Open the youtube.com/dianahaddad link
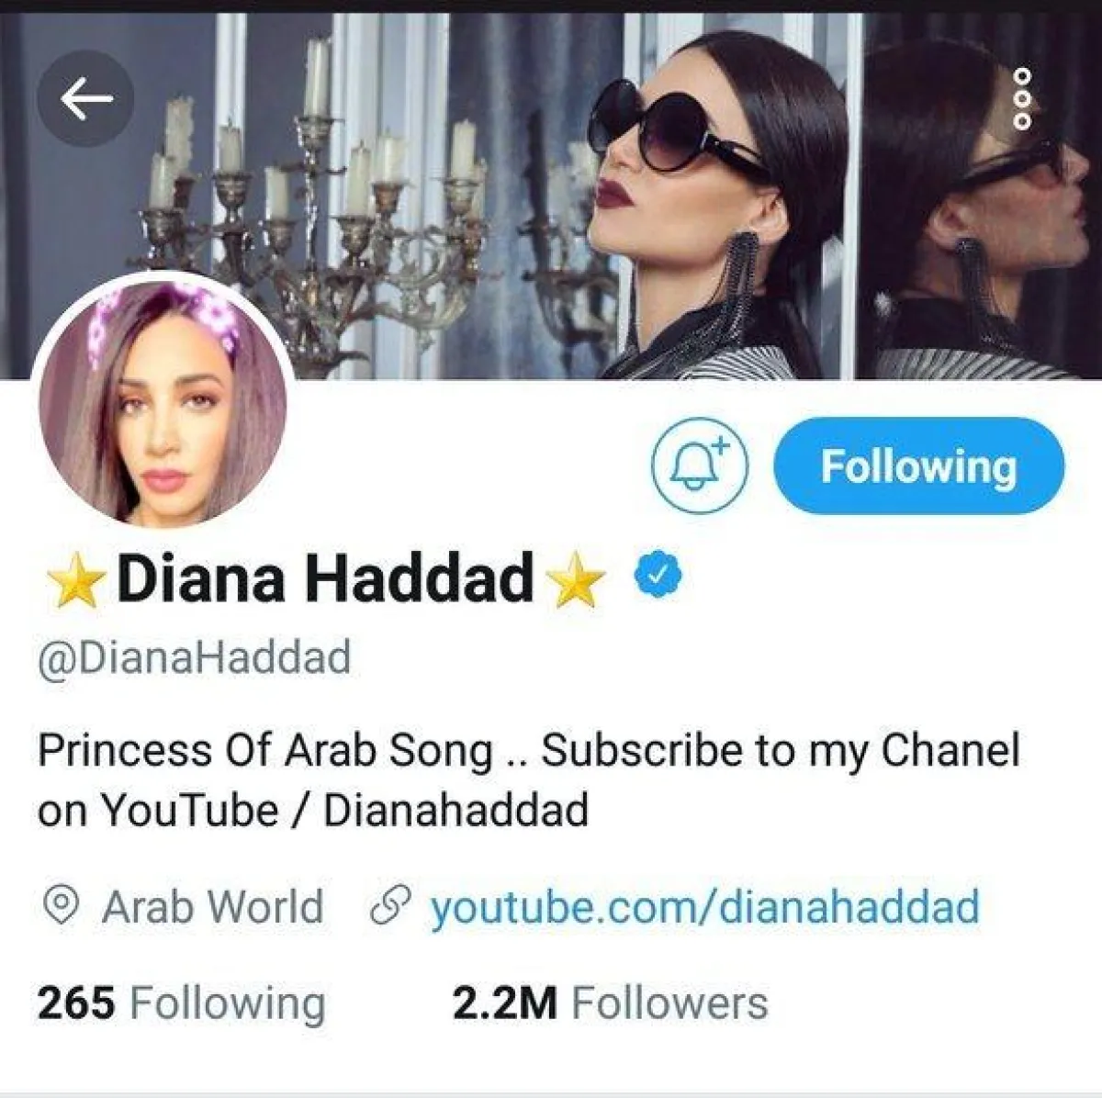The image size is (1102, 1098). 705,906
